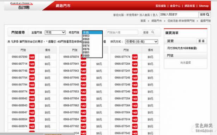The image size is (217, 135).
Task: Click 網路門市 in the breadcrumb
Action: tap(157, 21)
